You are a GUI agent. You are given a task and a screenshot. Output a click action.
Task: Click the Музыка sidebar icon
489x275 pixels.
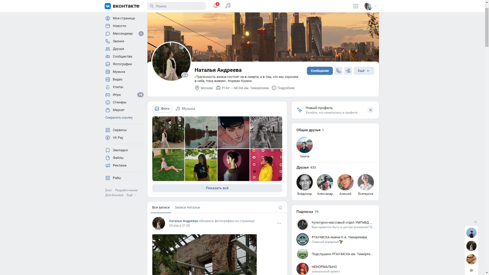108,72
